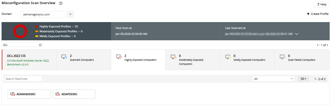
Task: Click the 'Mildly Exposed Profiles – 0' text
Action: 58,36
